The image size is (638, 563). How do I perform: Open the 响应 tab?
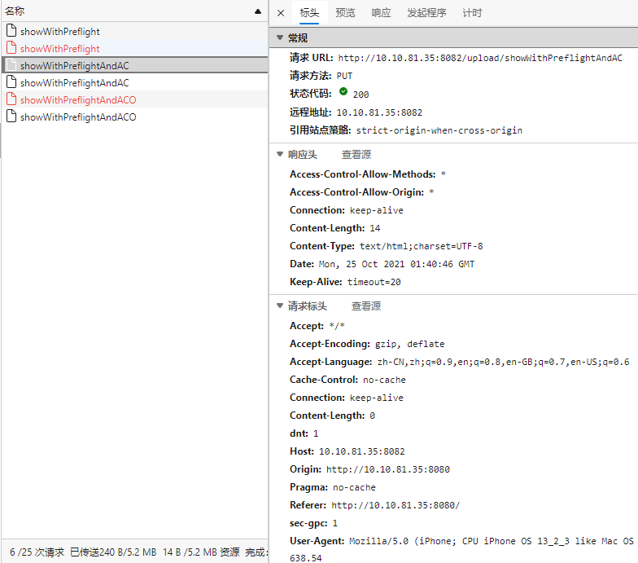381,13
